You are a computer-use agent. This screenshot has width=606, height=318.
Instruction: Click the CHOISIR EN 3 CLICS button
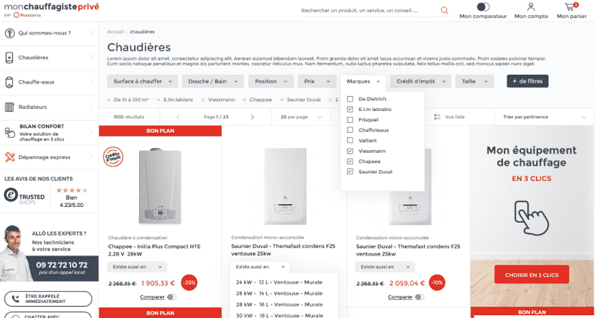tap(531, 275)
